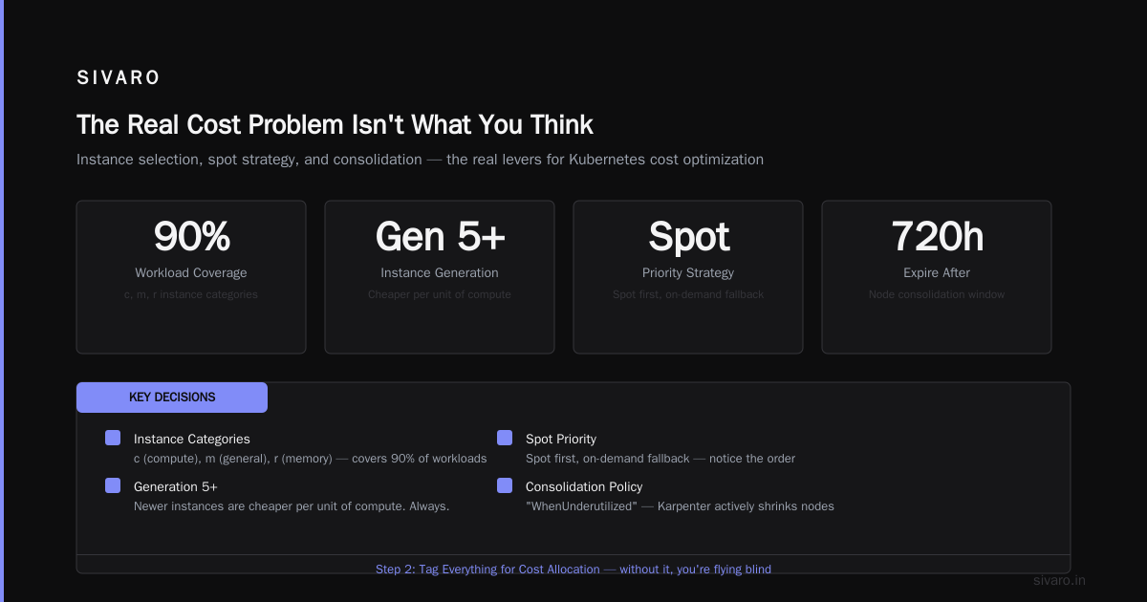The height and width of the screenshot is (602, 1147).
Task: Click the SIVARO logo text
Action: (x=119, y=78)
